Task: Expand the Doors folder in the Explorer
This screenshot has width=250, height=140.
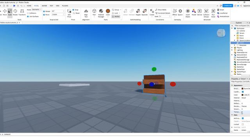Action: (x=235, y=36)
